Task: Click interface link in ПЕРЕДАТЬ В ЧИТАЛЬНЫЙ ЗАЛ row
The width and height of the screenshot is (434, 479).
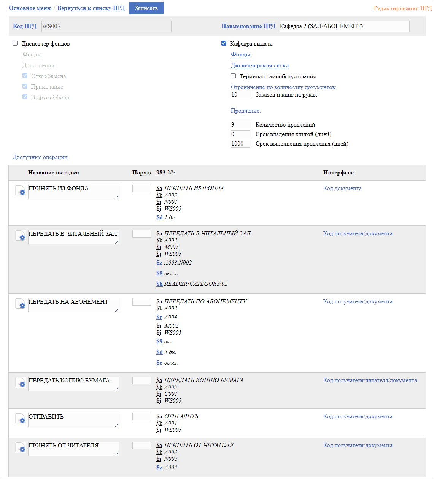Action: click(358, 233)
